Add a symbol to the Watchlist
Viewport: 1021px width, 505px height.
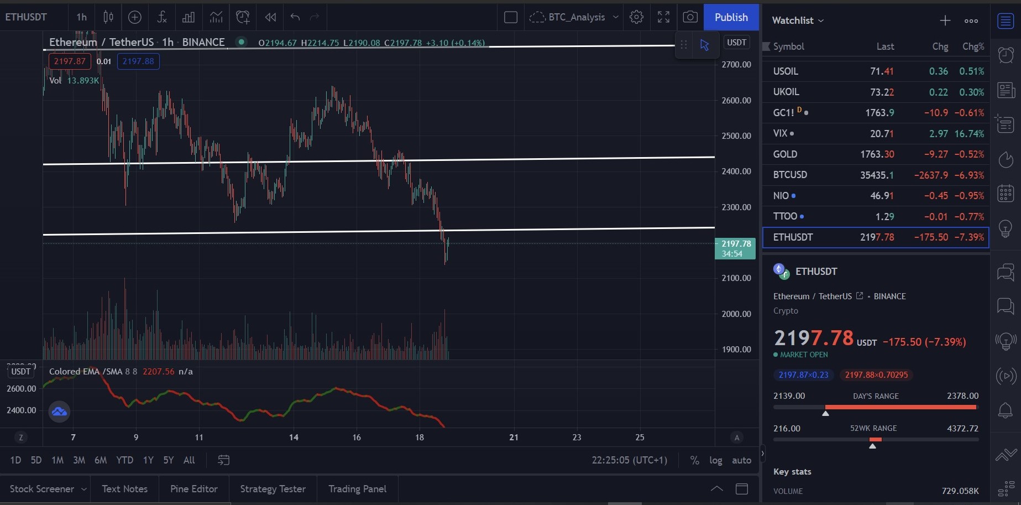tap(945, 20)
